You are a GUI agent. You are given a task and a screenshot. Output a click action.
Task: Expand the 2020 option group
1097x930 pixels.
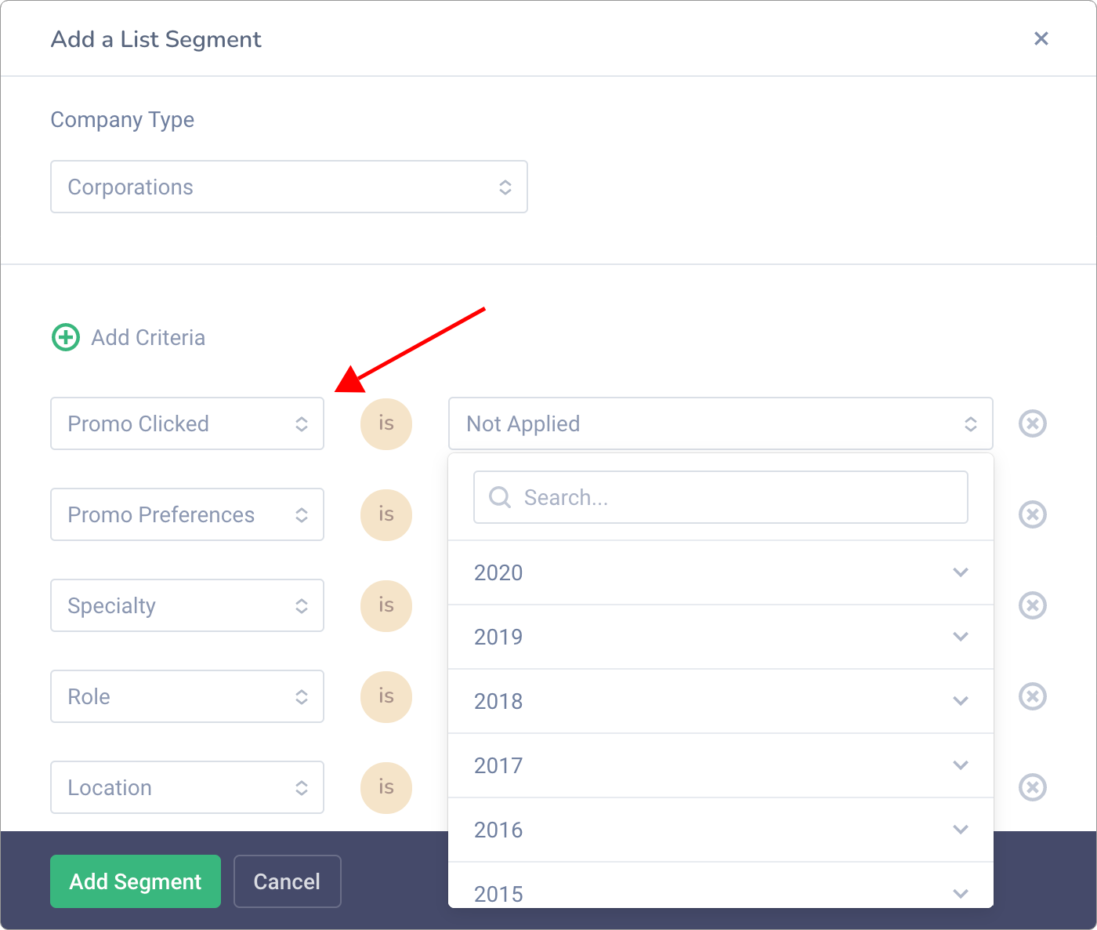pyautogui.click(x=961, y=572)
